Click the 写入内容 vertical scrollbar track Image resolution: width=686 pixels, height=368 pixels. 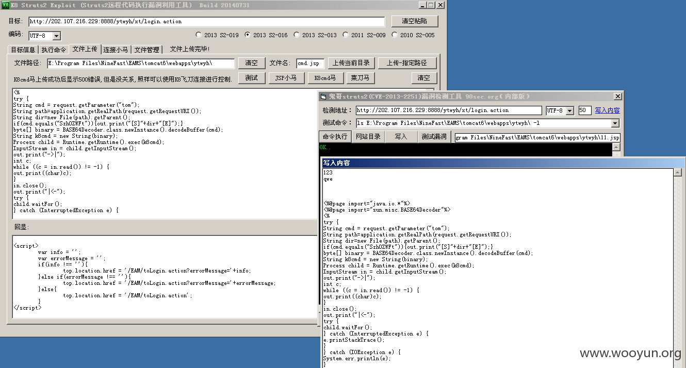point(678,273)
